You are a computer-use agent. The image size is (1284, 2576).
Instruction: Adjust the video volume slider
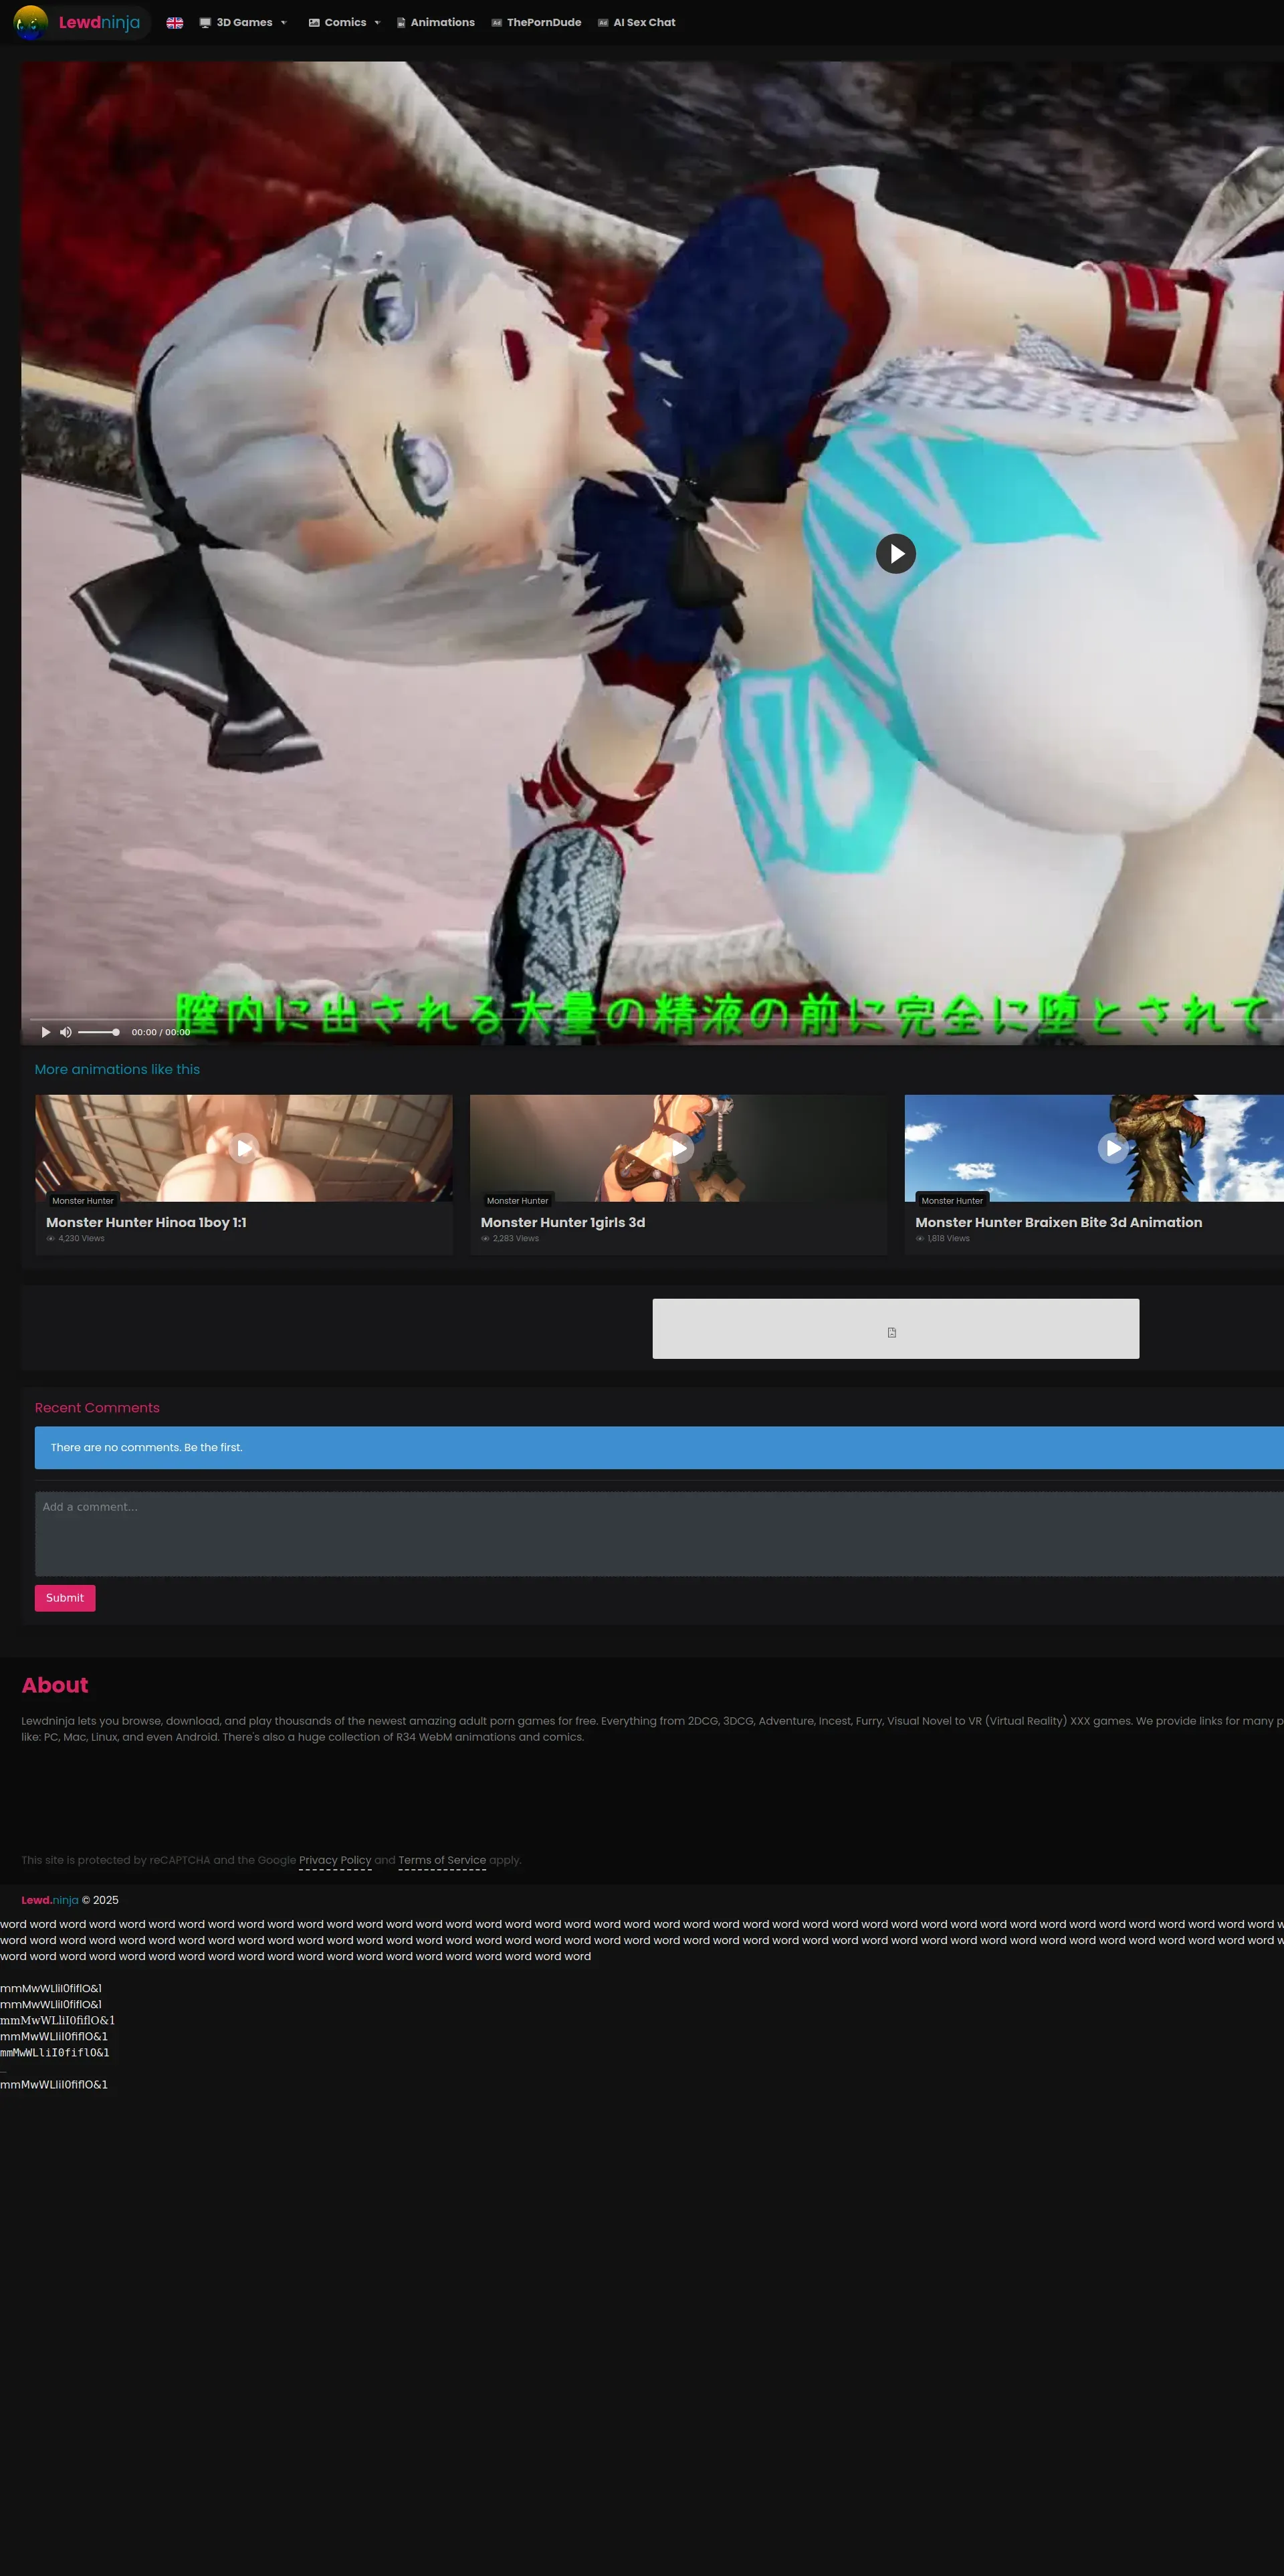98,1032
